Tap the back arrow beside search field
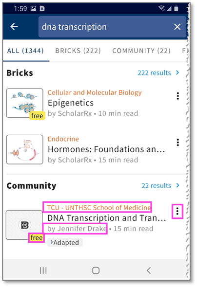Screen dimensions: 197x287 pyautogui.click(x=14, y=27)
